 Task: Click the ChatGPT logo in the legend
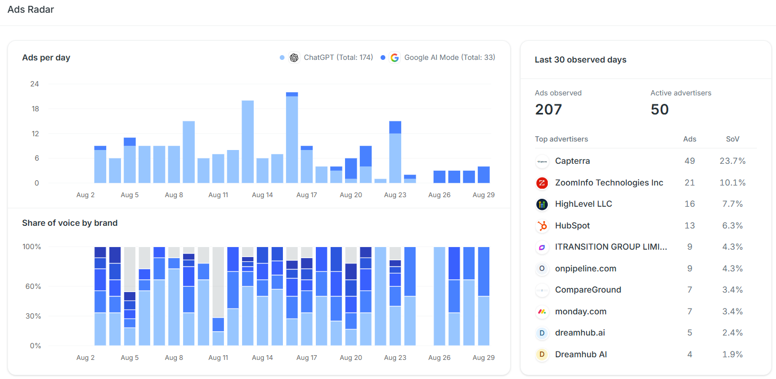click(294, 58)
